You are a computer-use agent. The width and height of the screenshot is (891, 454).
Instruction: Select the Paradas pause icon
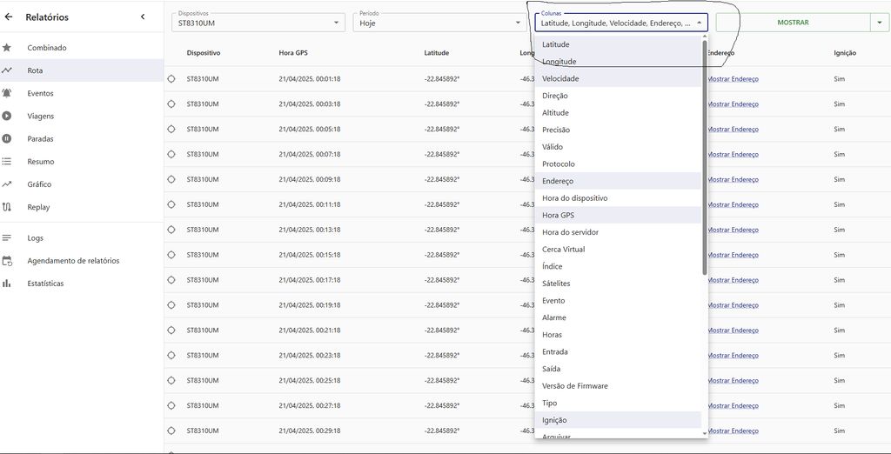click(x=7, y=138)
